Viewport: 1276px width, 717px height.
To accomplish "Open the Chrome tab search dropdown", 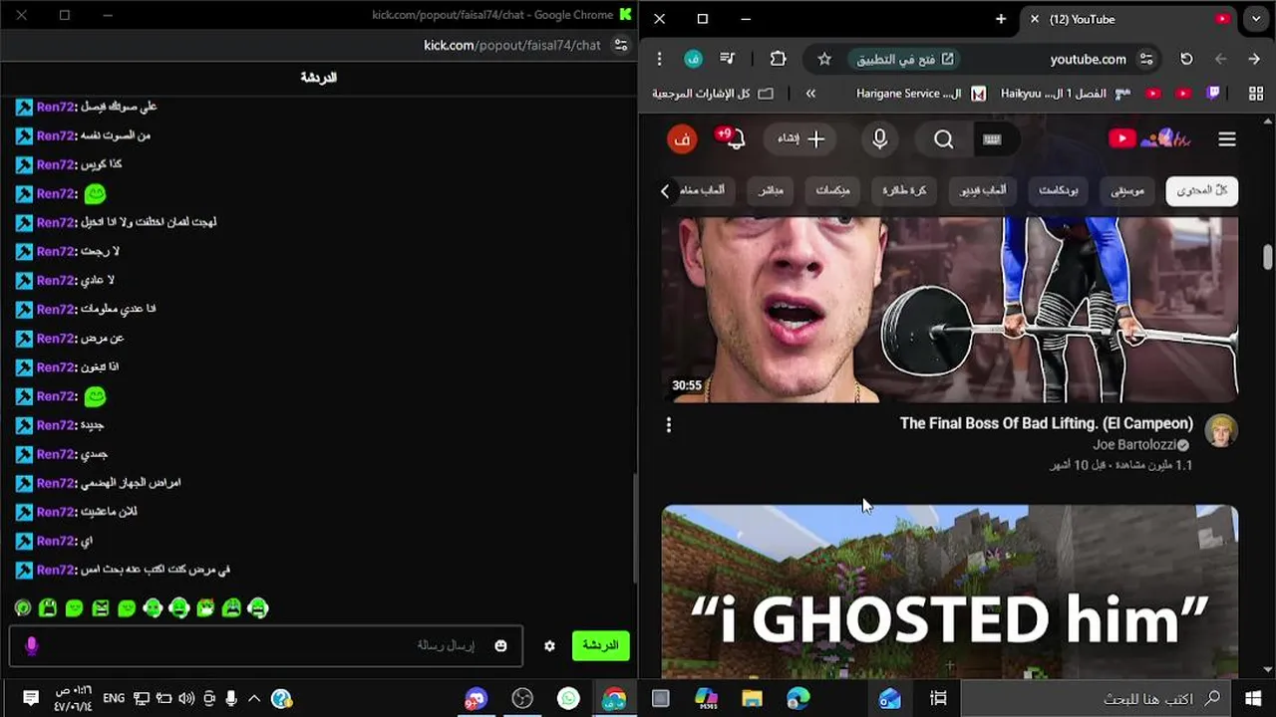I will 1255,19.
